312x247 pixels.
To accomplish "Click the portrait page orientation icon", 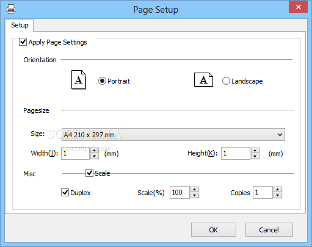I will (x=79, y=80).
